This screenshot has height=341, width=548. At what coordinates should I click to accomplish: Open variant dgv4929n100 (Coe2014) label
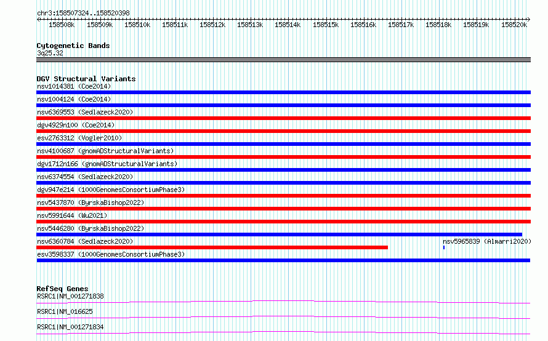click(x=76, y=125)
